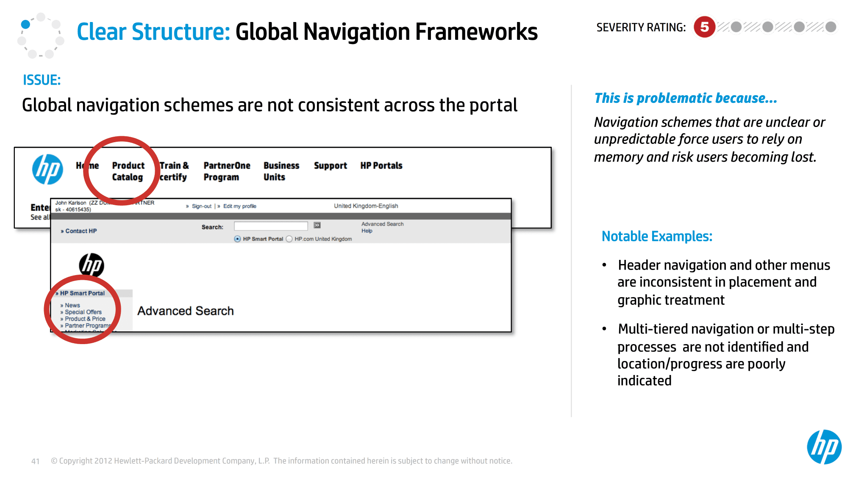Open the Business Units menu item
The width and height of the screenshot is (867, 485).
click(x=281, y=171)
